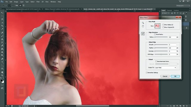The image size is (191, 107).
Task: Select the Path Selection tool
Action: pos(2,65)
